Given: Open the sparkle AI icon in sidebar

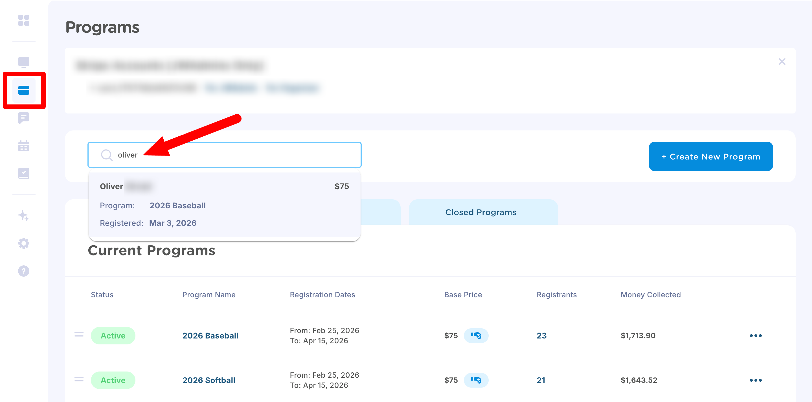Looking at the screenshot, I should tap(24, 216).
